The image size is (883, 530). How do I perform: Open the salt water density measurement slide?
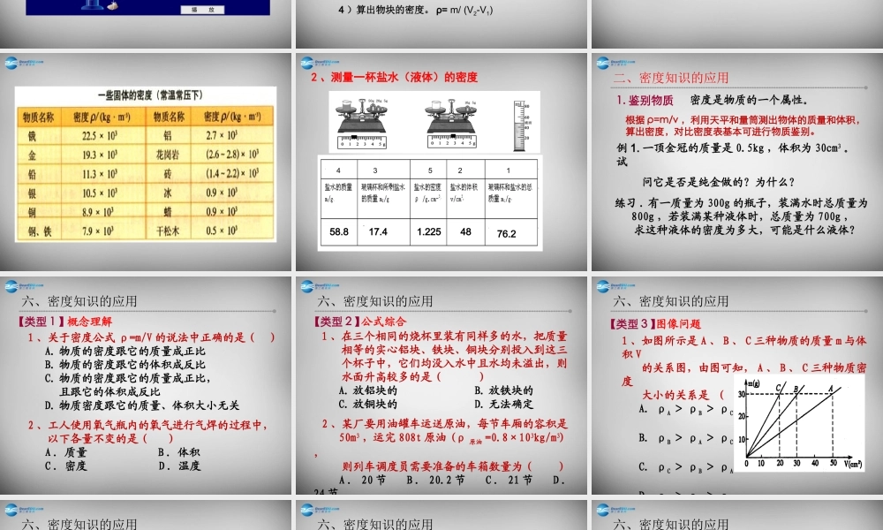441,163
